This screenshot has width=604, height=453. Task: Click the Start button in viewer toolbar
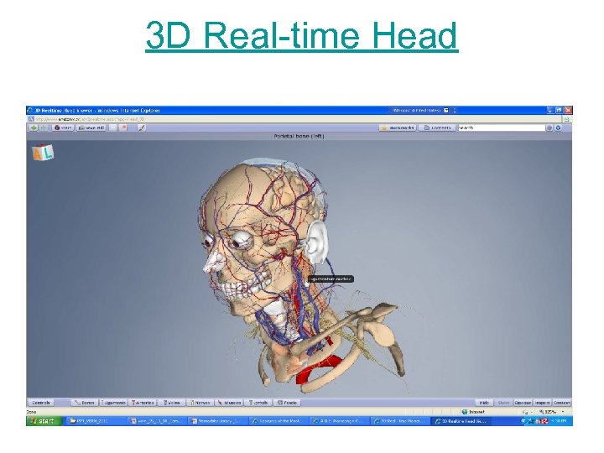tap(63, 128)
